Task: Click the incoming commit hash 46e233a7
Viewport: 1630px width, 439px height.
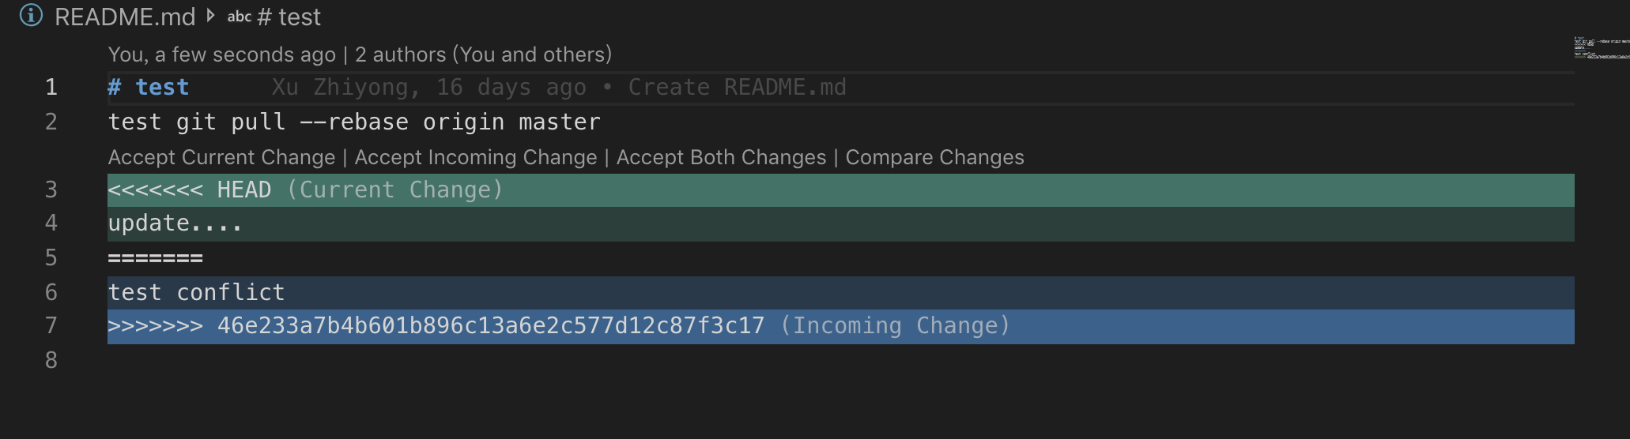Action: 490,326
